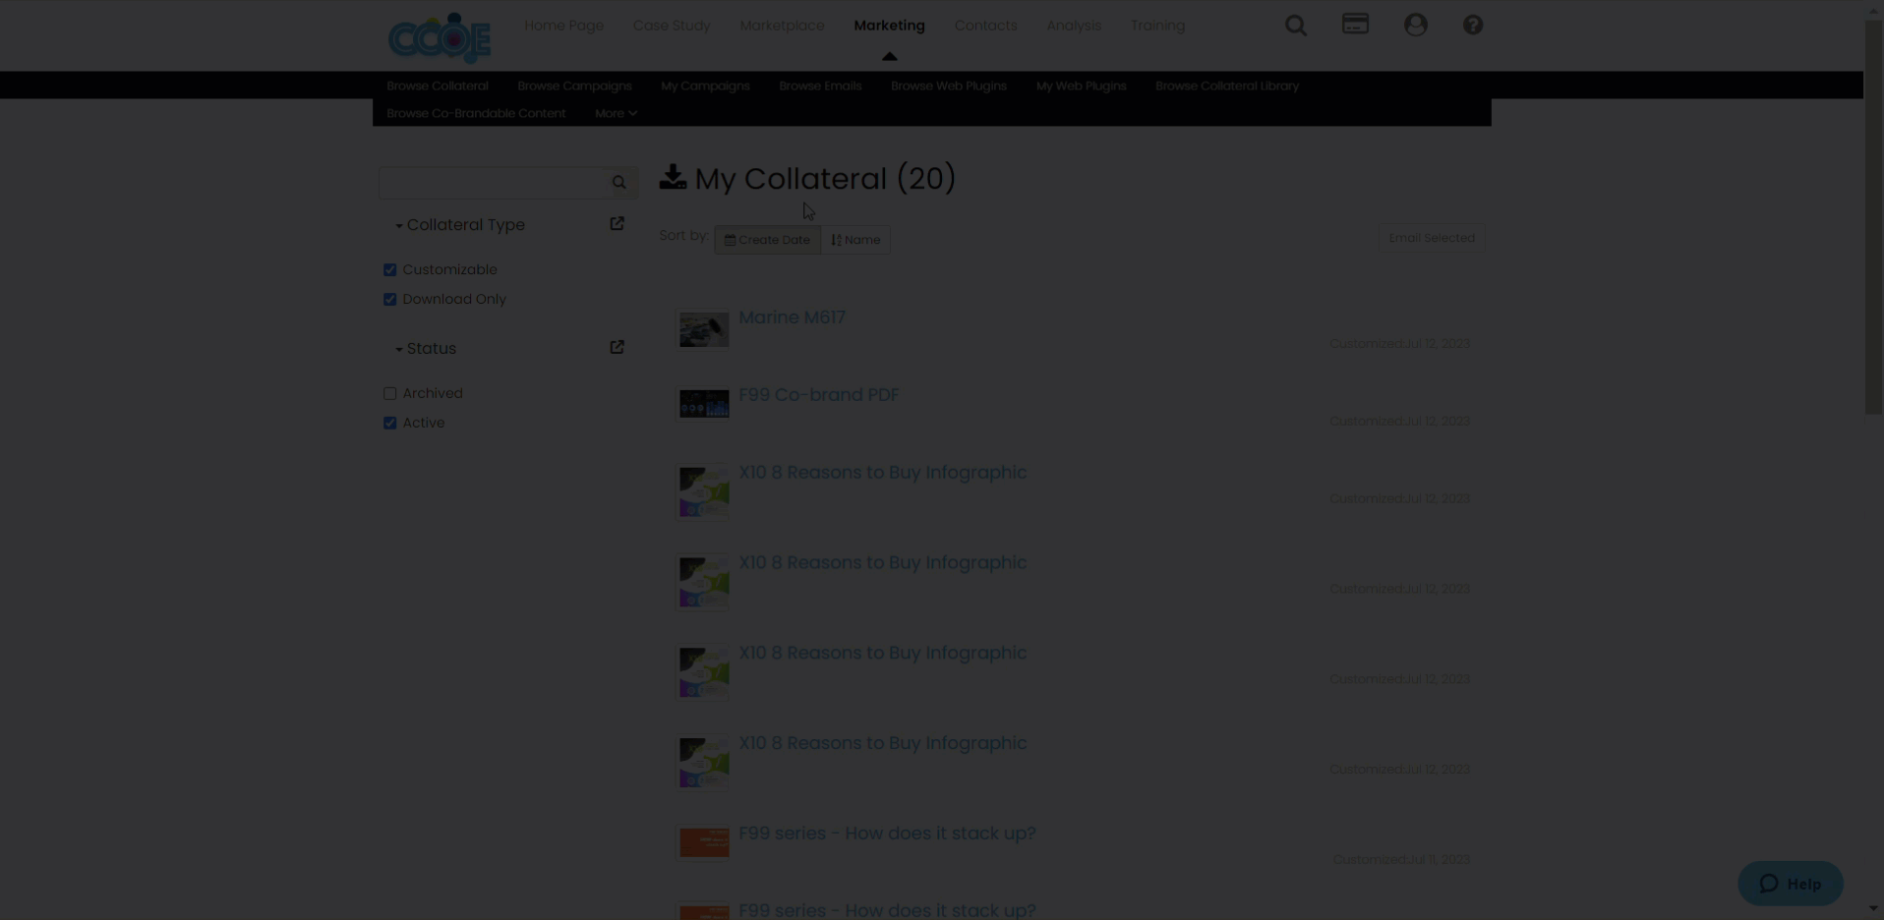Open Browse Collateral submenu item
Screen dimensions: 1884x920
click(x=438, y=86)
